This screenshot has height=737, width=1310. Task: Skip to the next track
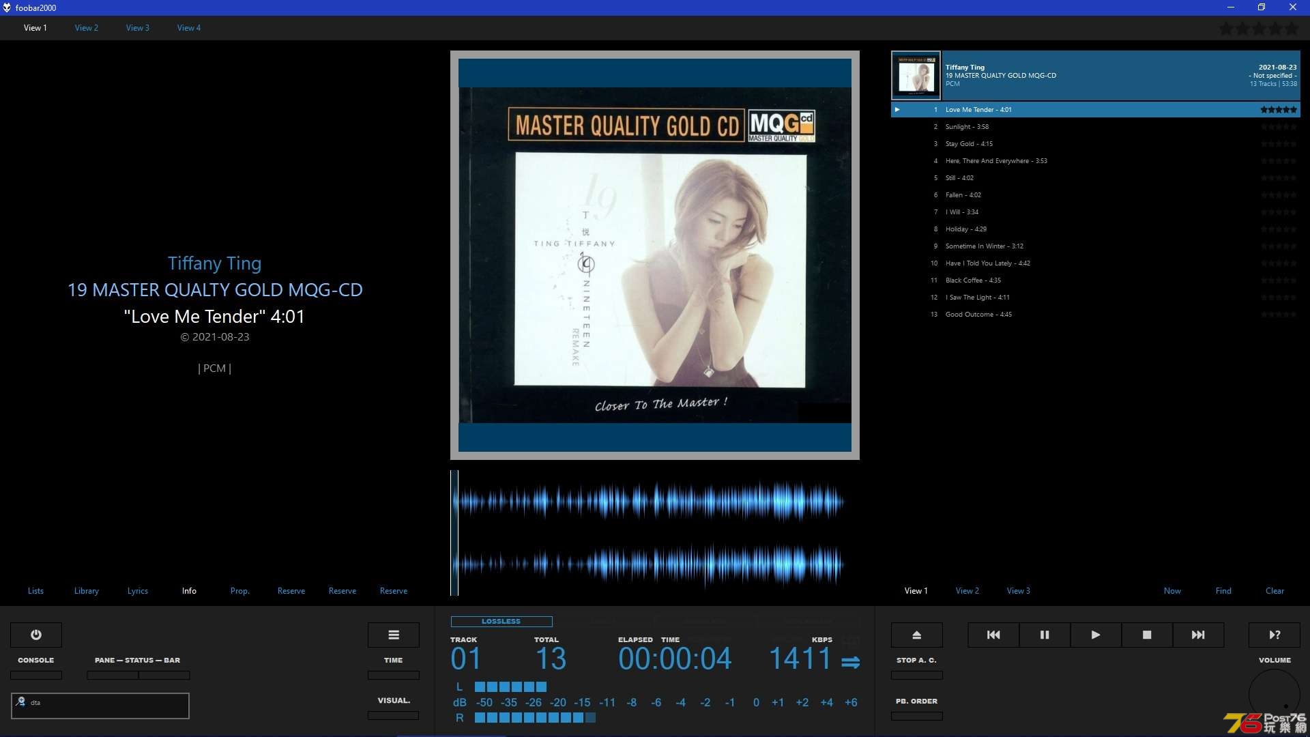tap(1198, 635)
